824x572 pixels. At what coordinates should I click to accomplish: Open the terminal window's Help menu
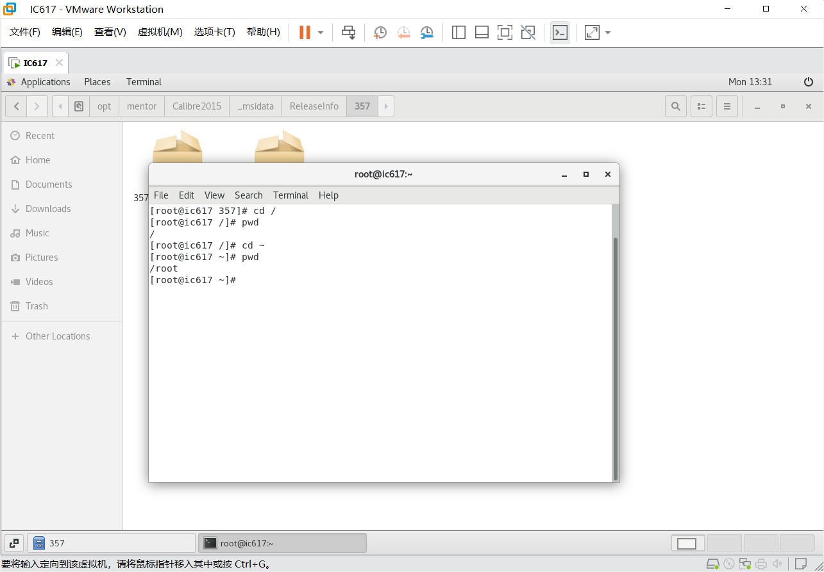tap(328, 195)
